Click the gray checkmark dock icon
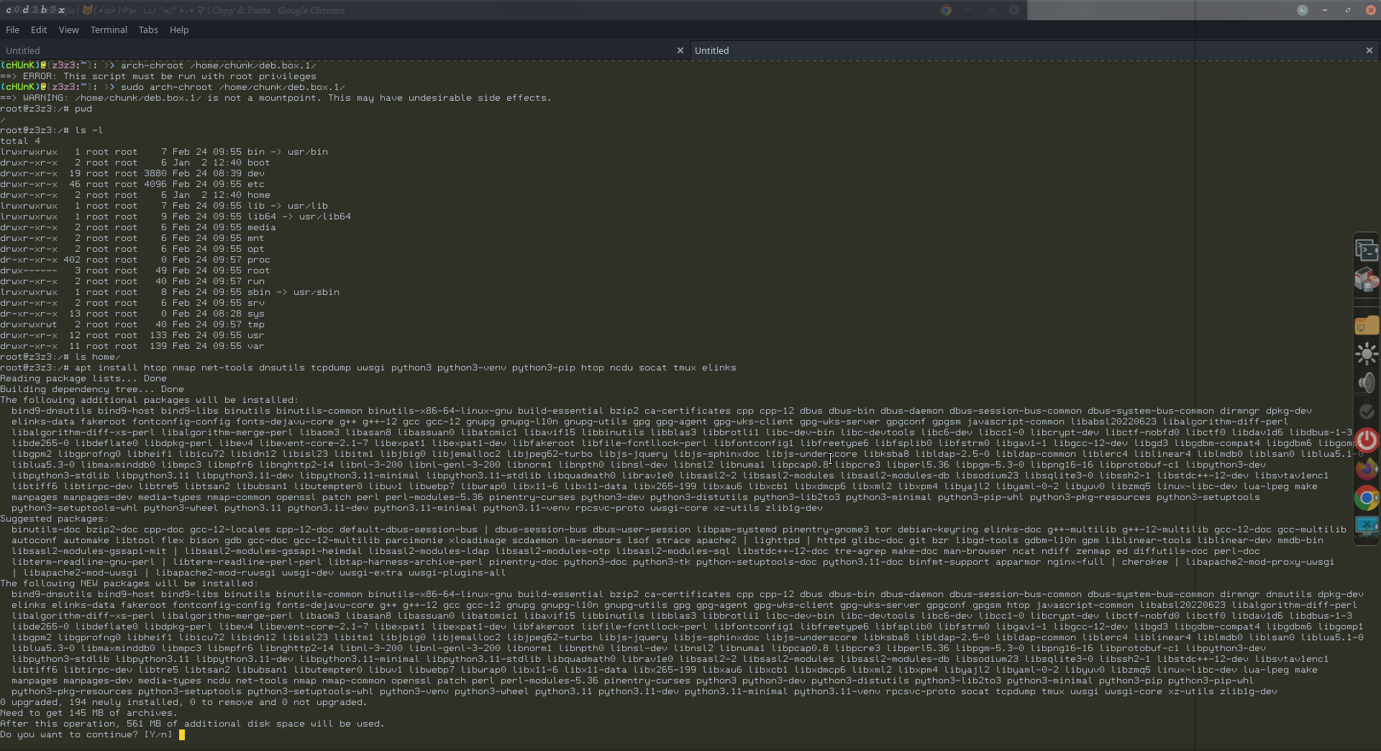 coord(1366,411)
